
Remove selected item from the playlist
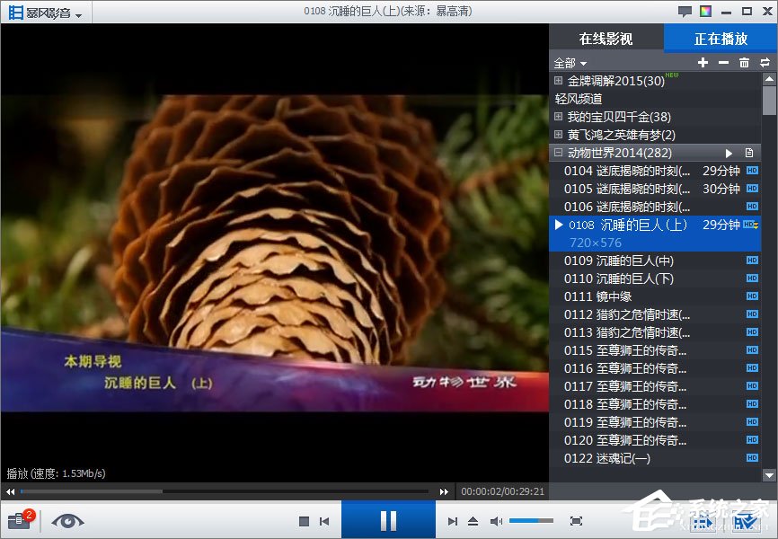tap(723, 62)
